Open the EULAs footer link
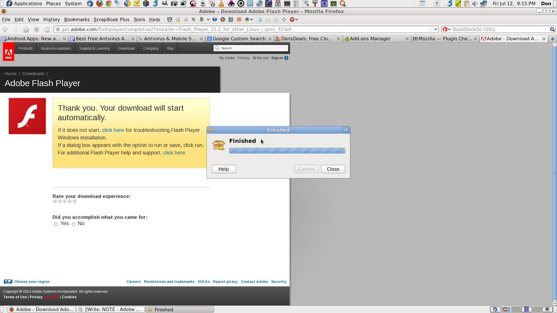Viewport: 557px width, 313px height. pos(204,282)
